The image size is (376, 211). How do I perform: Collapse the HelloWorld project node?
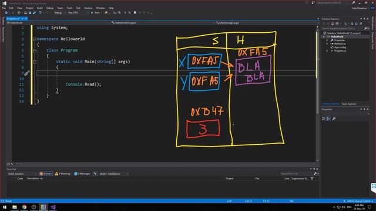point(324,37)
